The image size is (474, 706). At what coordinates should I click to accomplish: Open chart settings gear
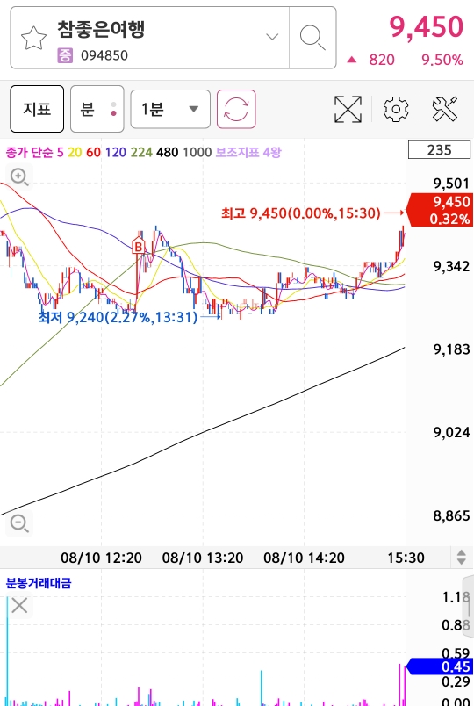[396, 109]
